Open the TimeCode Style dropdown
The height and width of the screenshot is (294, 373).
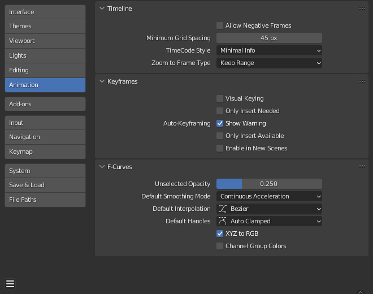pos(269,50)
